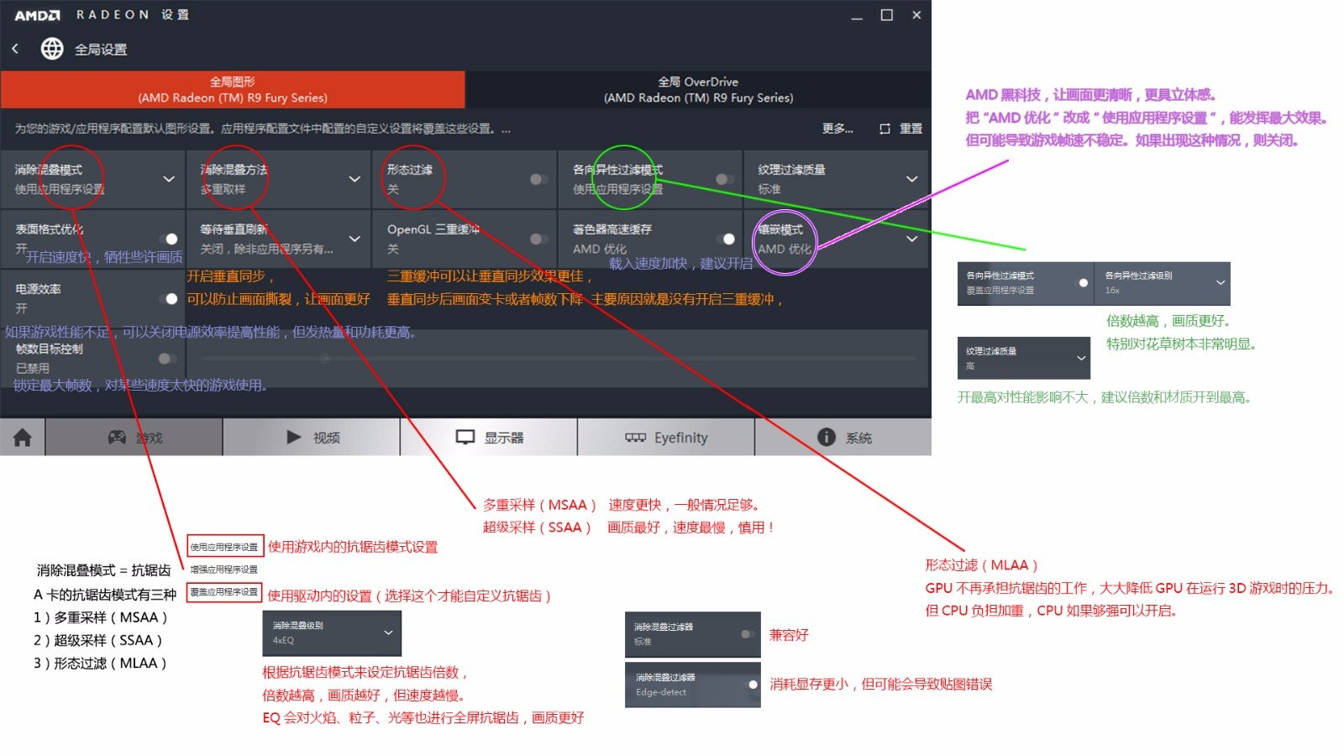
Task: Click the 更多... button
Action: coord(837,128)
